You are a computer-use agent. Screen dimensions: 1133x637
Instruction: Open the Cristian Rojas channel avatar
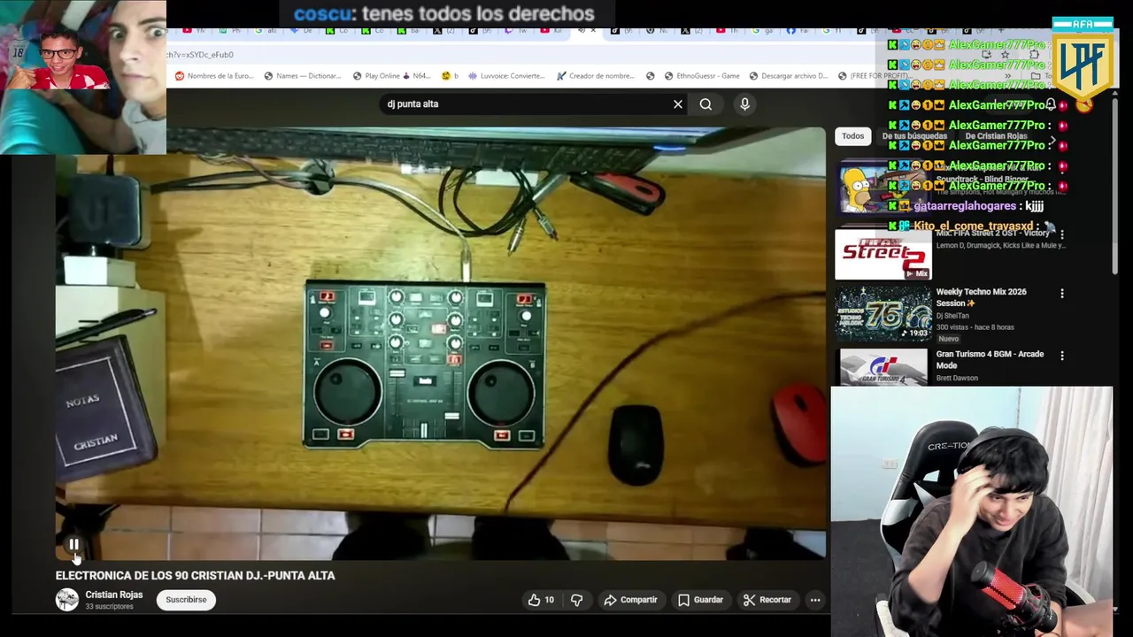tap(67, 600)
